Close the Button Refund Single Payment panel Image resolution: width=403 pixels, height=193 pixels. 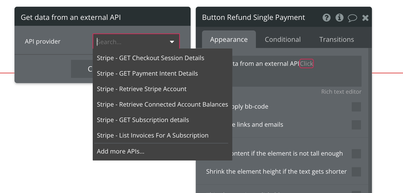tap(365, 18)
